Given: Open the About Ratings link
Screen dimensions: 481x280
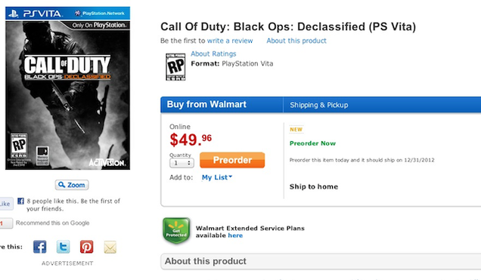Looking at the screenshot, I should (x=213, y=54).
